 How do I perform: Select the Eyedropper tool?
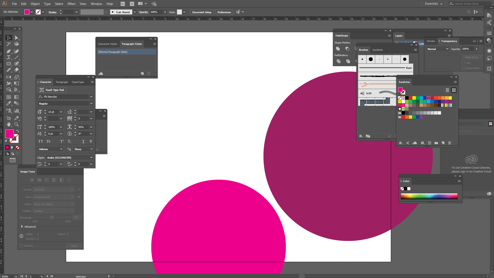(9, 103)
